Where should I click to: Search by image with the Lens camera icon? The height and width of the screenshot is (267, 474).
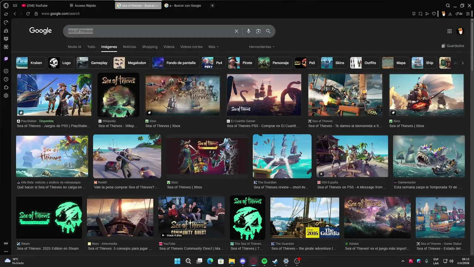pyautogui.click(x=258, y=31)
